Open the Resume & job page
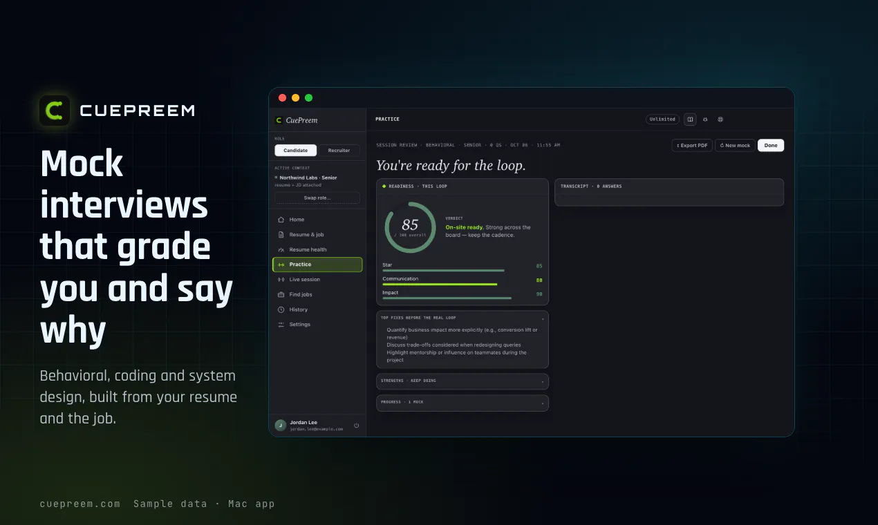Viewport: 878px width, 525px height. coord(317,235)
